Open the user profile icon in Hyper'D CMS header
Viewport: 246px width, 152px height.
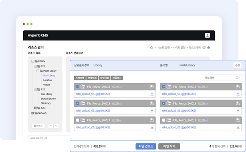[x=208, y=36]
